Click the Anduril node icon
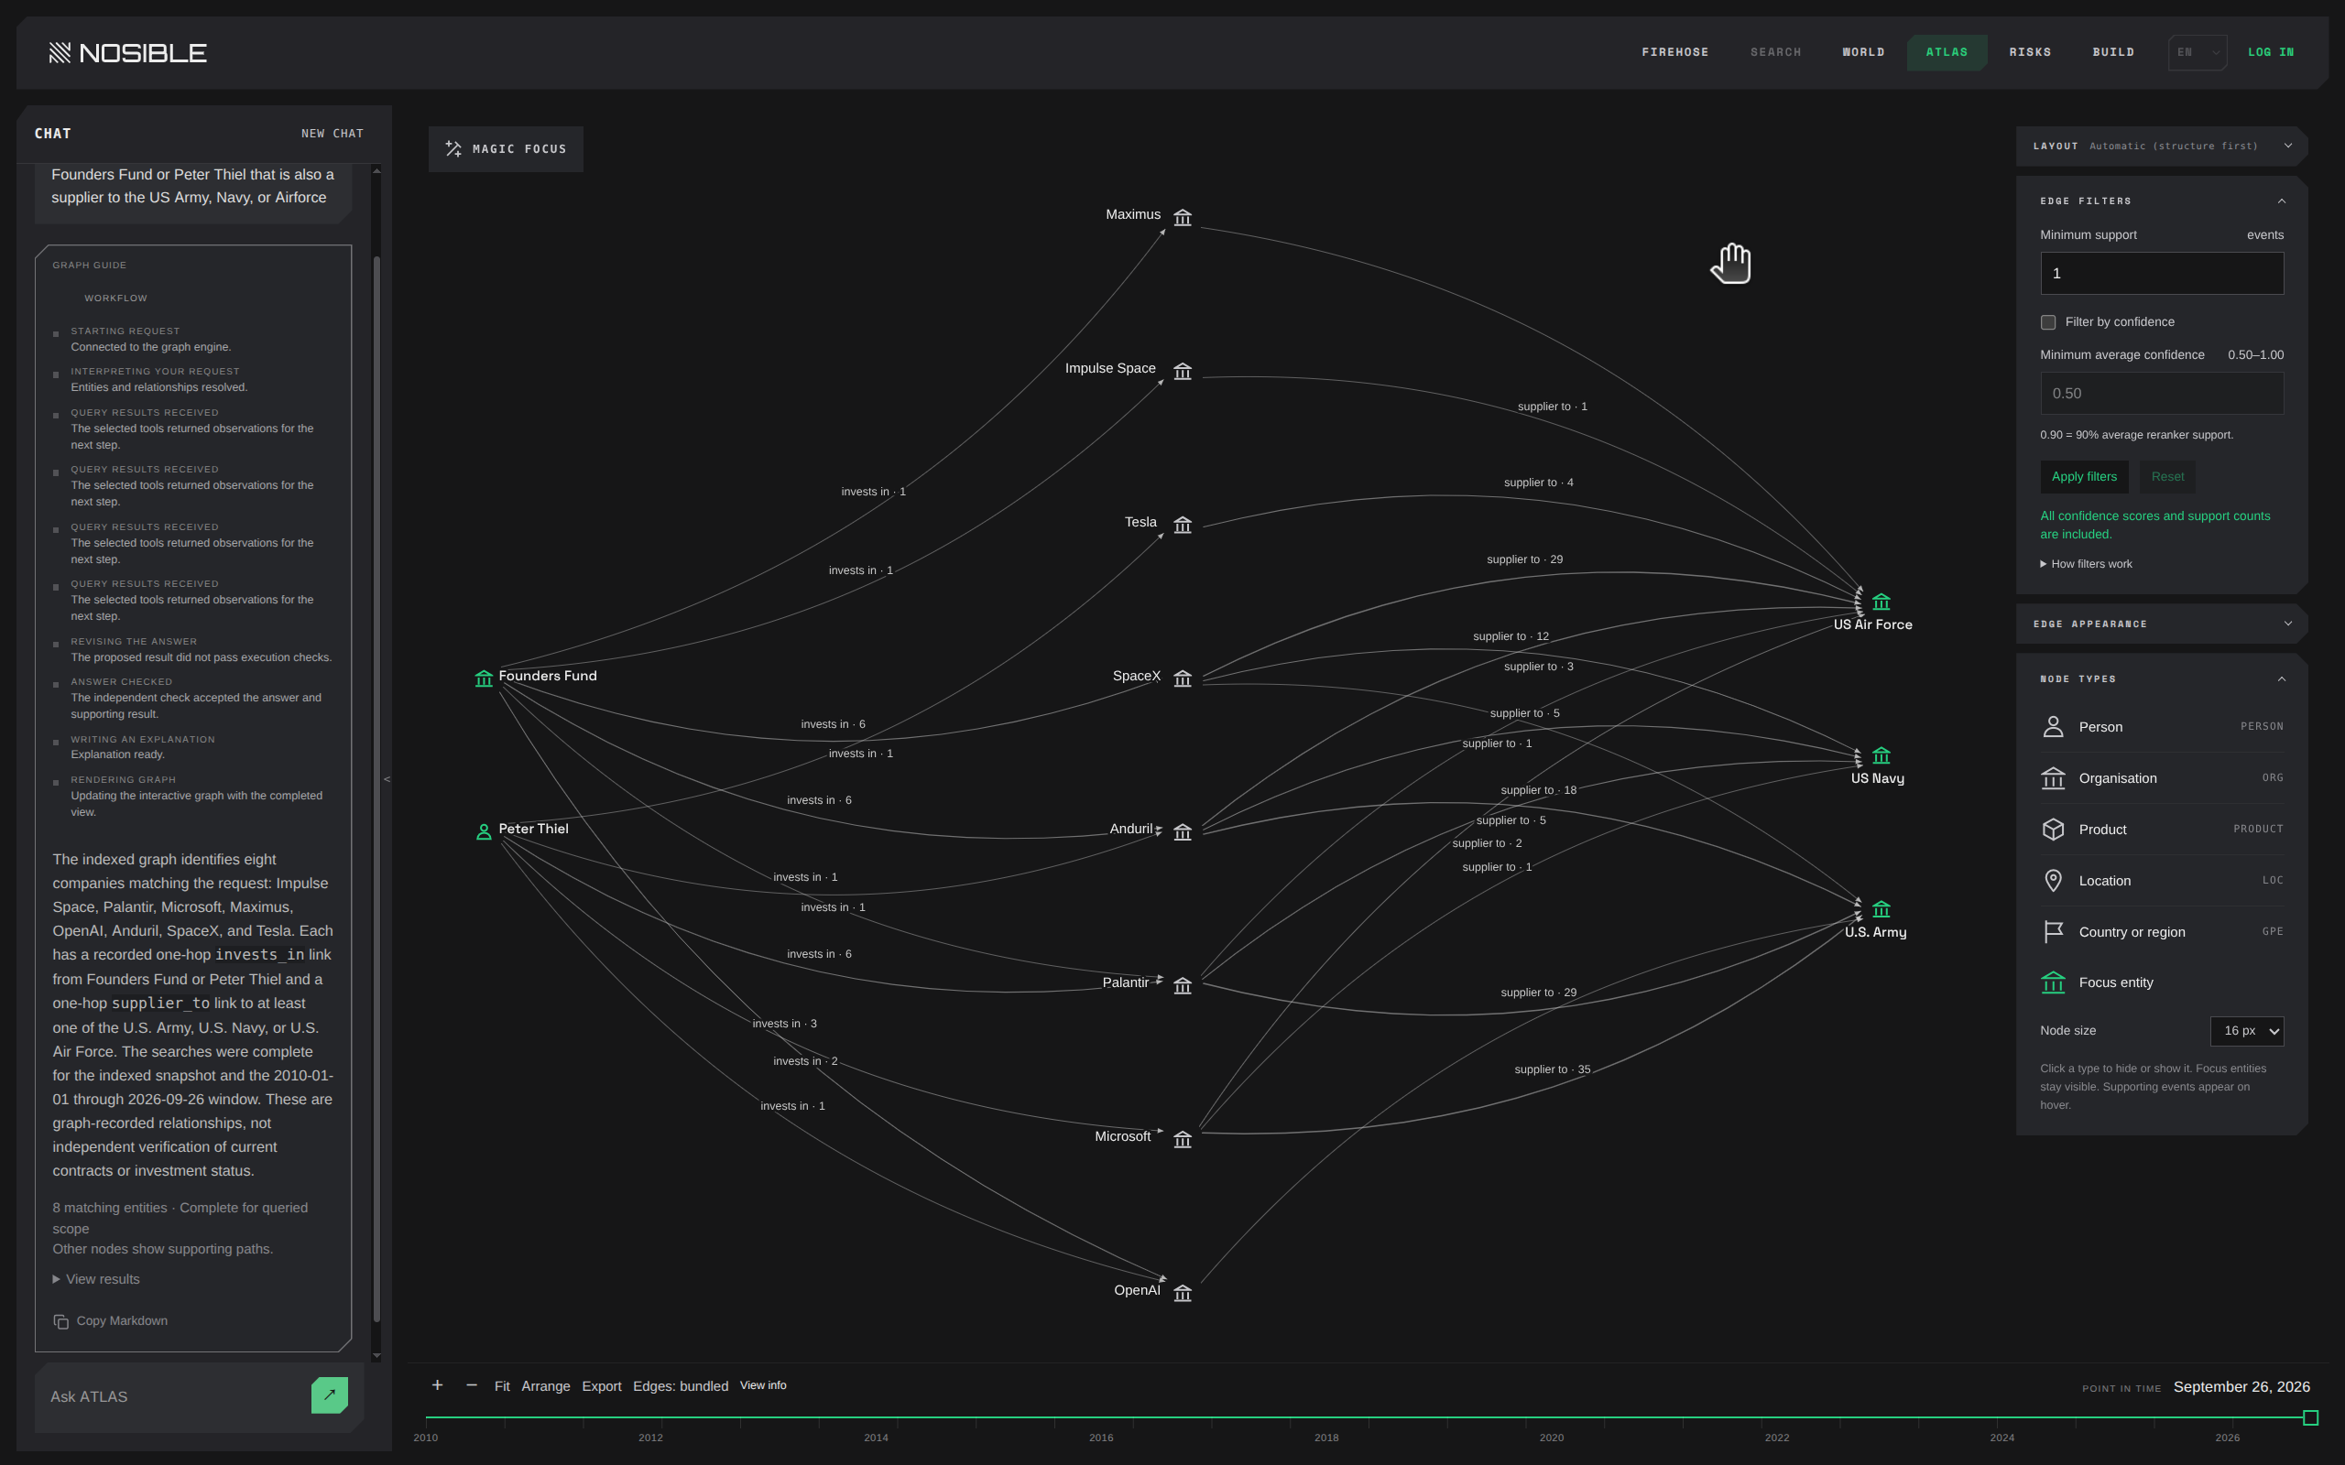 [x=1183, y=832]
